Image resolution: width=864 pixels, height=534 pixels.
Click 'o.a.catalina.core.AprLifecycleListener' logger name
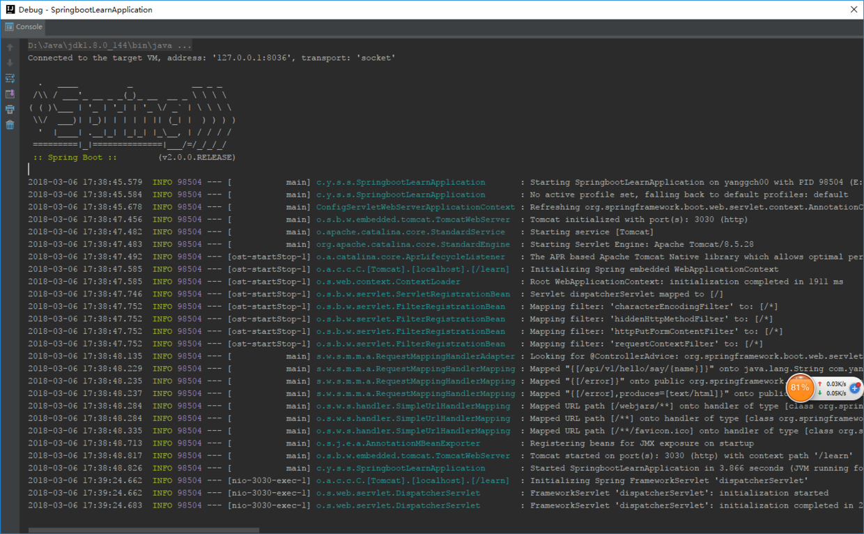point(410,257)
